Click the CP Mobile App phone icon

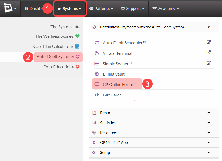point(94,143)
